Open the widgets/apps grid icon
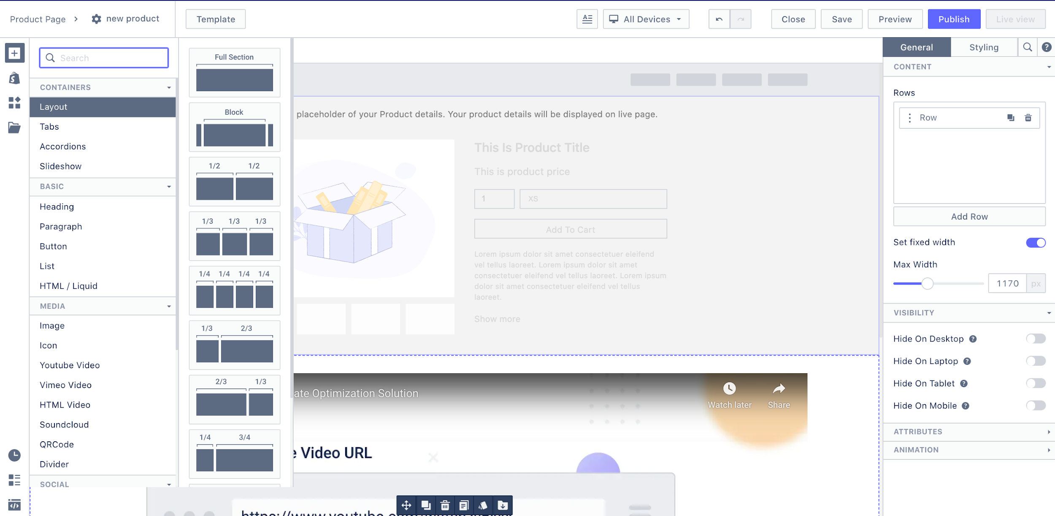Image resolution: width=1055 pixels, height=516 pixels. pos(14,103)
